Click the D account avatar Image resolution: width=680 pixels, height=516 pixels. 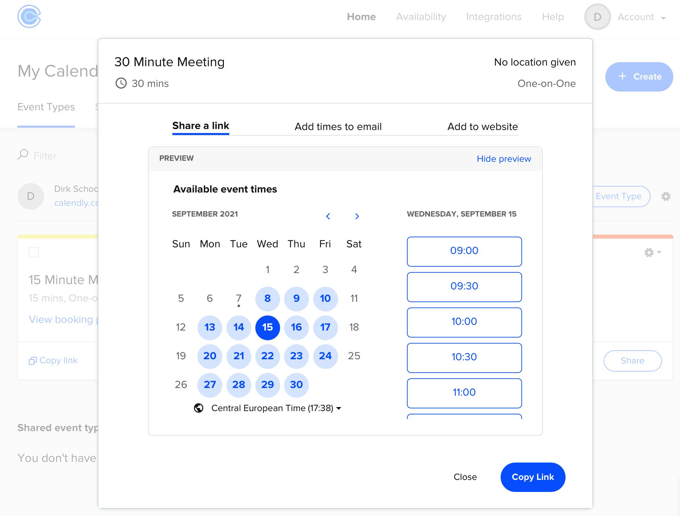(597, 17)
